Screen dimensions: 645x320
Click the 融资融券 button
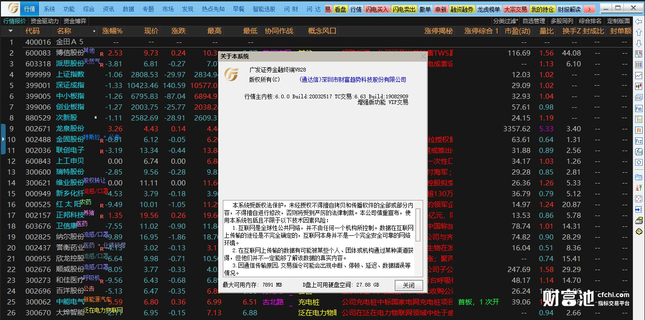click(462, 9)
